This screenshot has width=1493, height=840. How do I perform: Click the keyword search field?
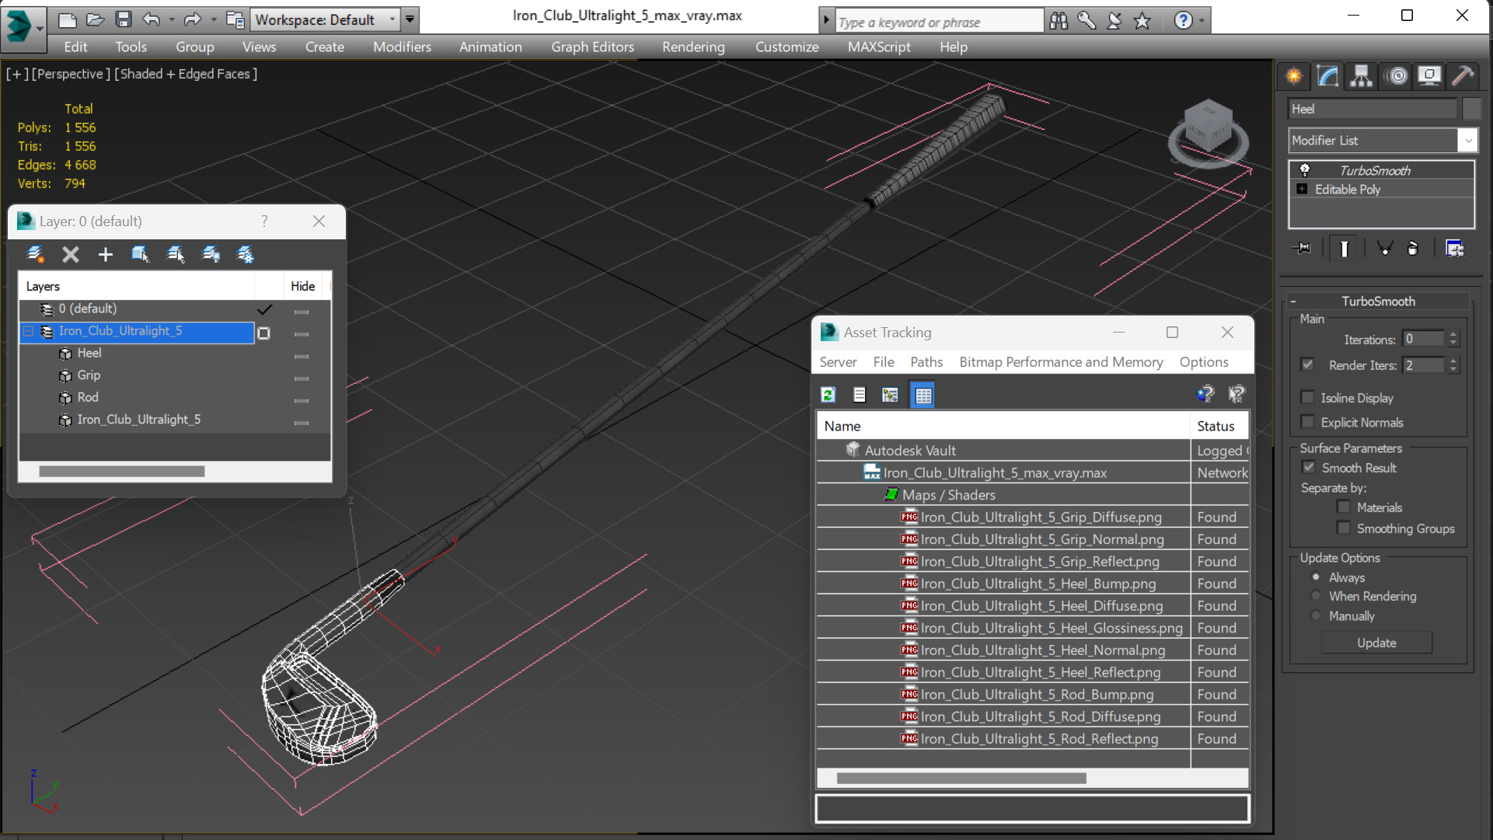940,22
